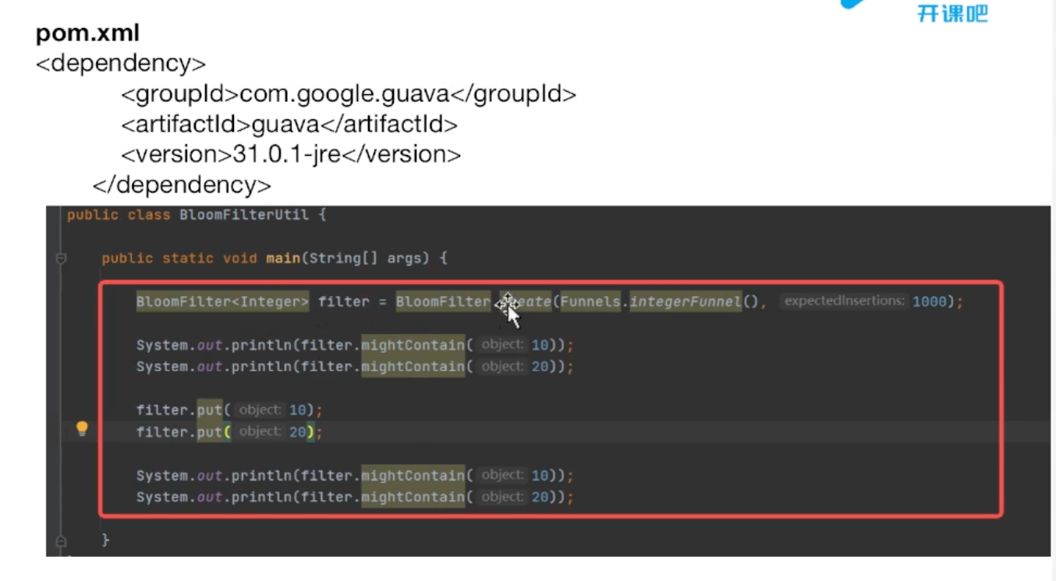Click the closing </dependency> tag

click(x=182, y=185)
